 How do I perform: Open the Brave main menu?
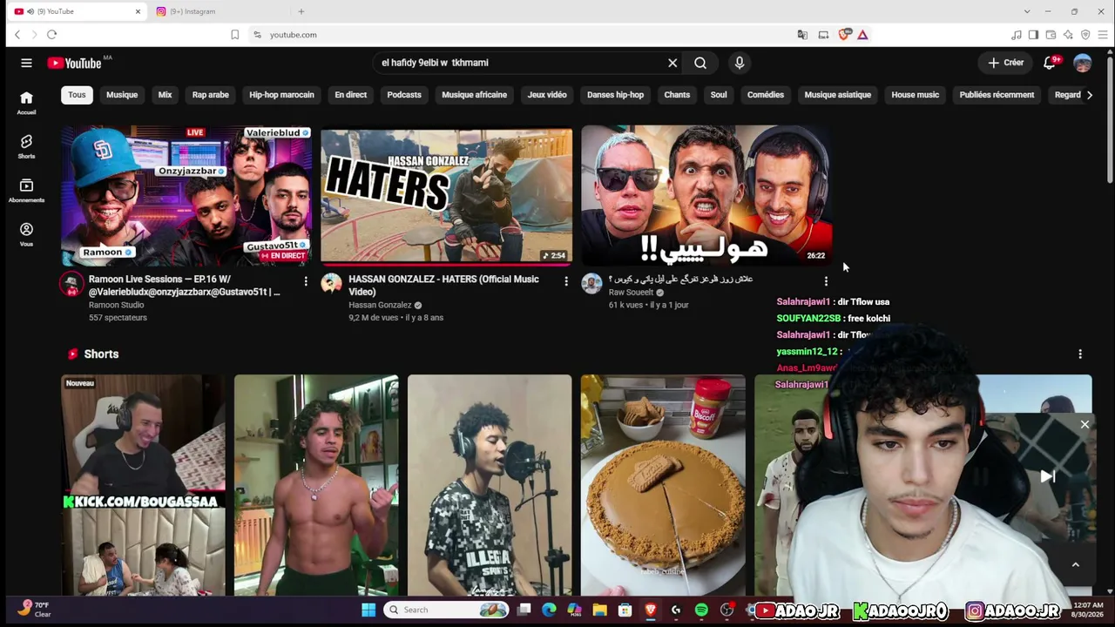coord(1103,35)
